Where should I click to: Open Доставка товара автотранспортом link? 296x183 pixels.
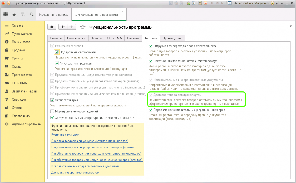coord(75,172)
